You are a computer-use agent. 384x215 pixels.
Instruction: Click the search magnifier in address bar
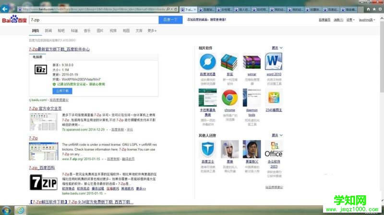[168, 9]
